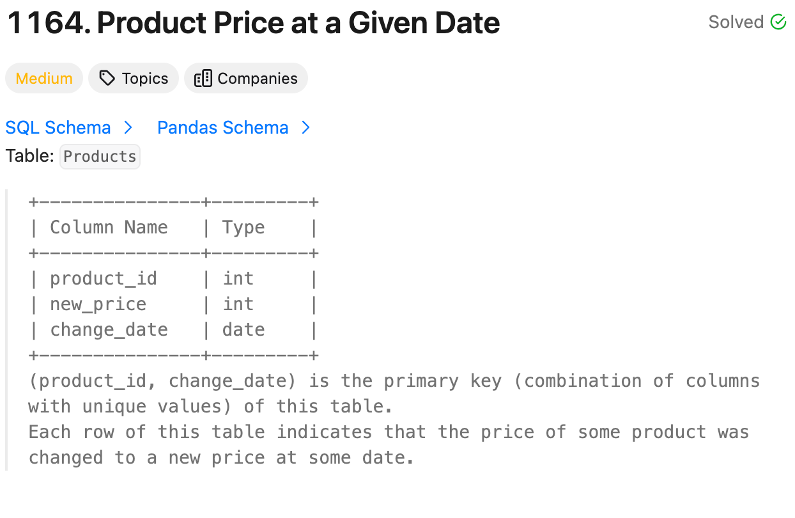795x518 pixels.
Task: Select the product_id column row
Action: (x=104, y=279)
